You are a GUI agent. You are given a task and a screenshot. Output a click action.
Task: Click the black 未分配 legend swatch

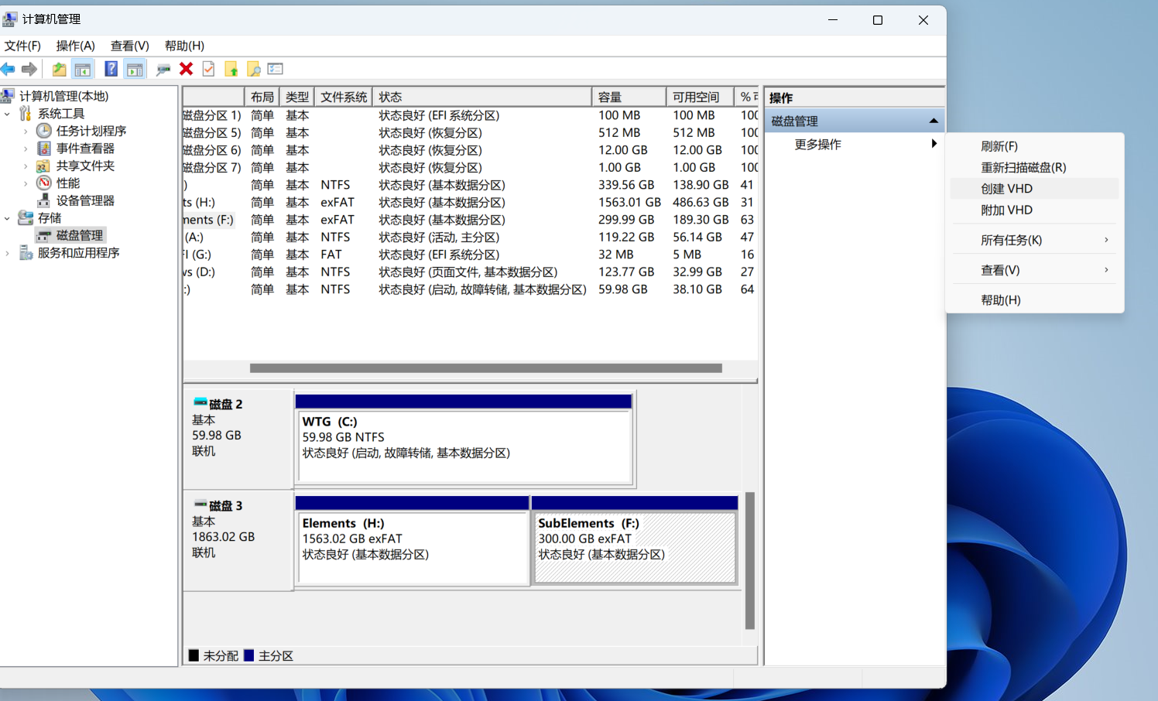194,655
